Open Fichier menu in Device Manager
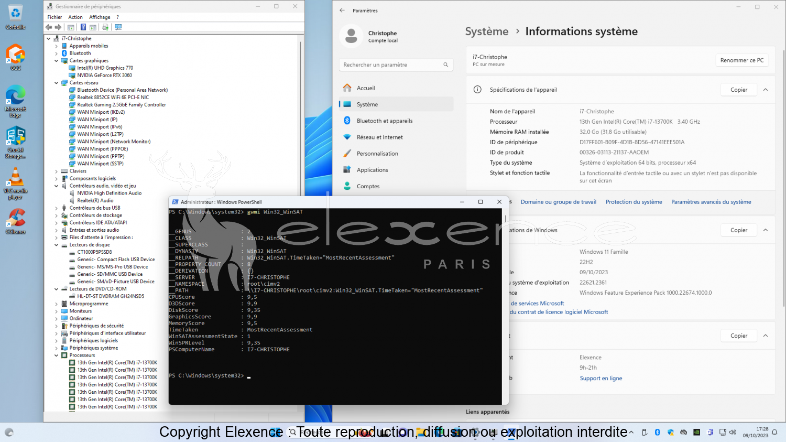786x442 pixels. click(54, 17)
